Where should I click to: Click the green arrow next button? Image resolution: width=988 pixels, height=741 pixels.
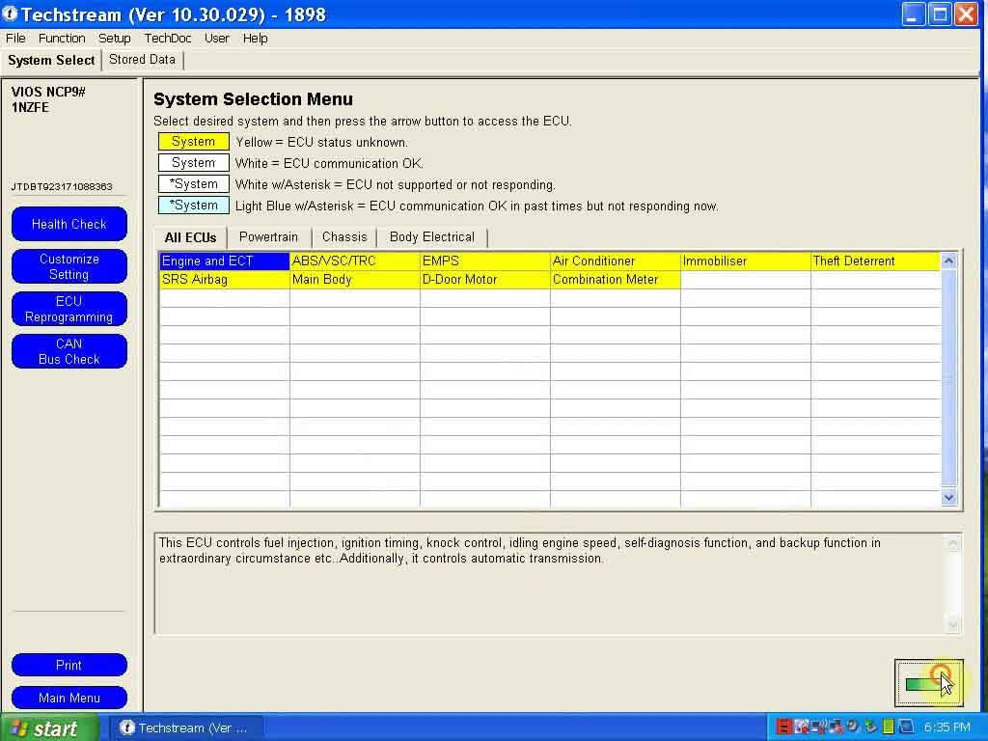(x=929, y=683)
